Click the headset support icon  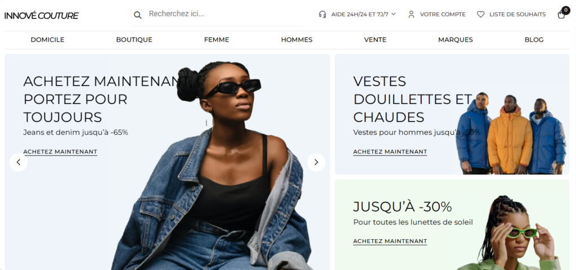(322, 15)
